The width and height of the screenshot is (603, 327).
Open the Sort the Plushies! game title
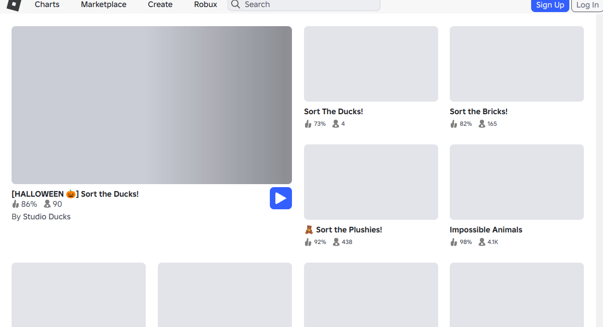(x=343, y=230)
